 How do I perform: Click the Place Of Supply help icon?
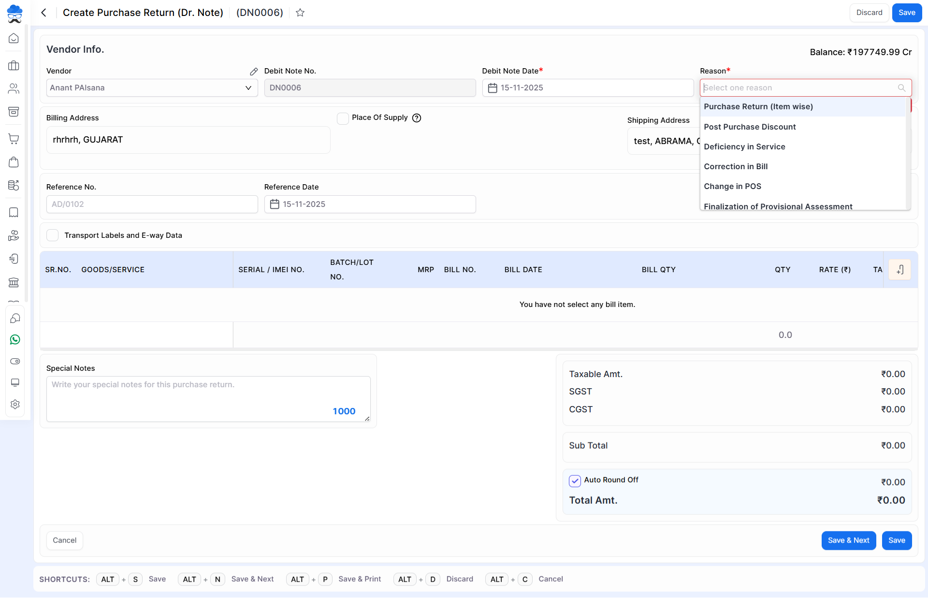pyautogui.click(x=417, y=118)
